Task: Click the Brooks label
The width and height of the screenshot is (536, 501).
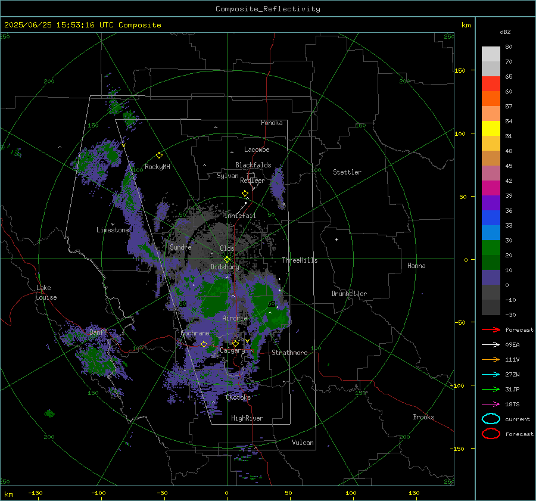Action: 423,417
